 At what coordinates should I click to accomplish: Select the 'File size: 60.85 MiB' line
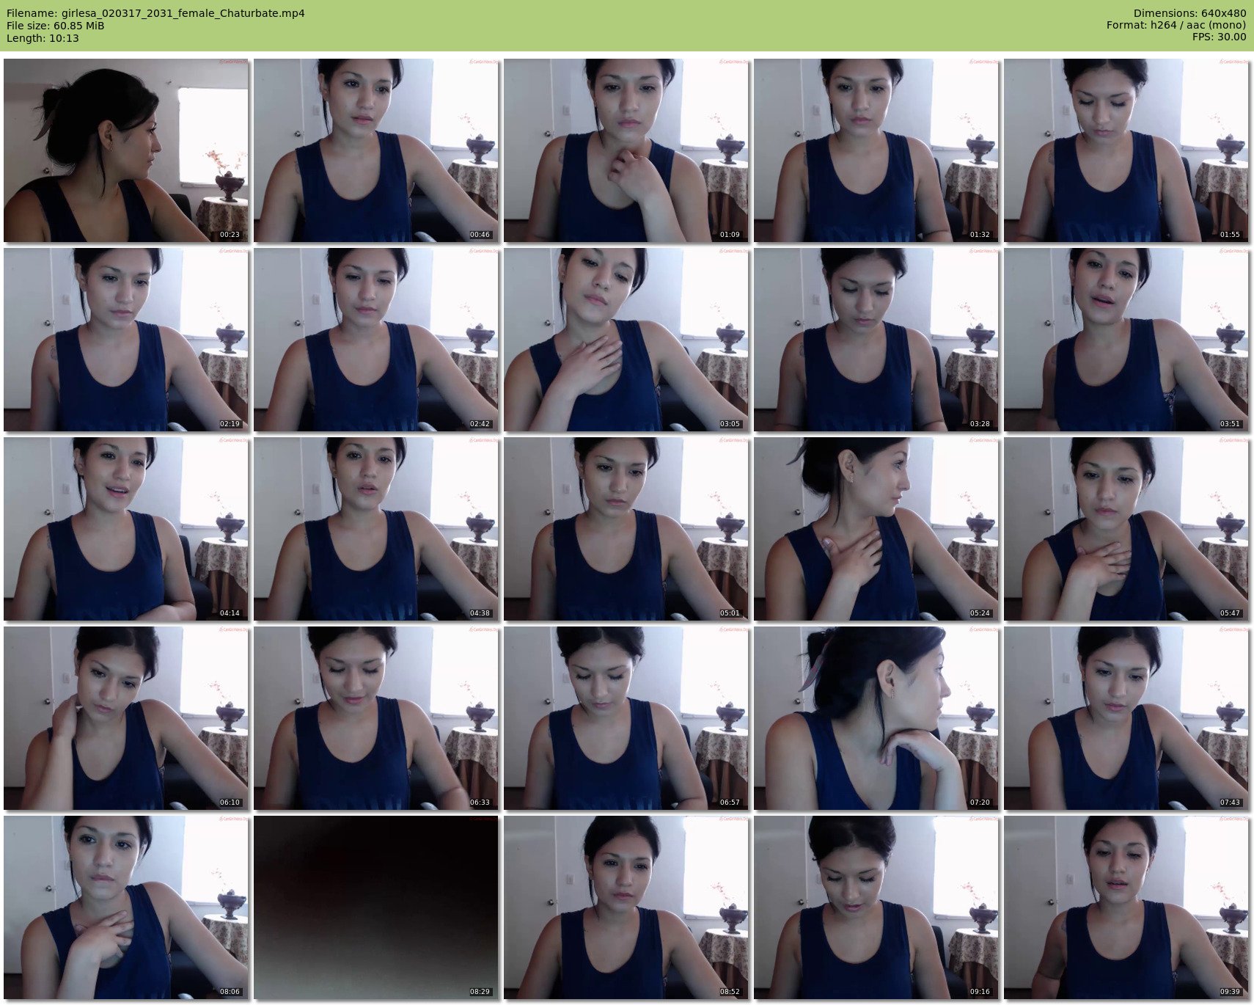55,26
